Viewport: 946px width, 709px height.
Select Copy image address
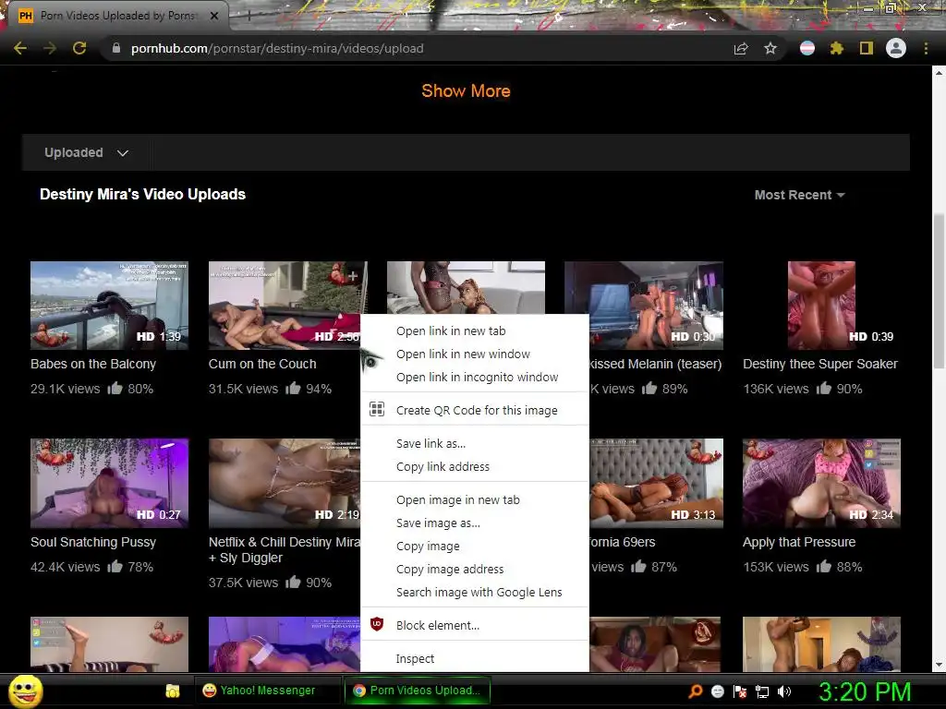(x=475, y=569)
